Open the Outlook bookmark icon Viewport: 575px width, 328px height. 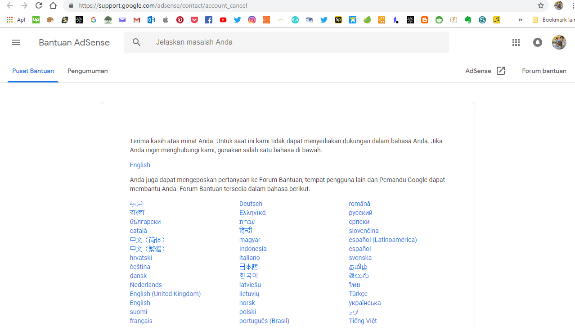pos(151,20)
